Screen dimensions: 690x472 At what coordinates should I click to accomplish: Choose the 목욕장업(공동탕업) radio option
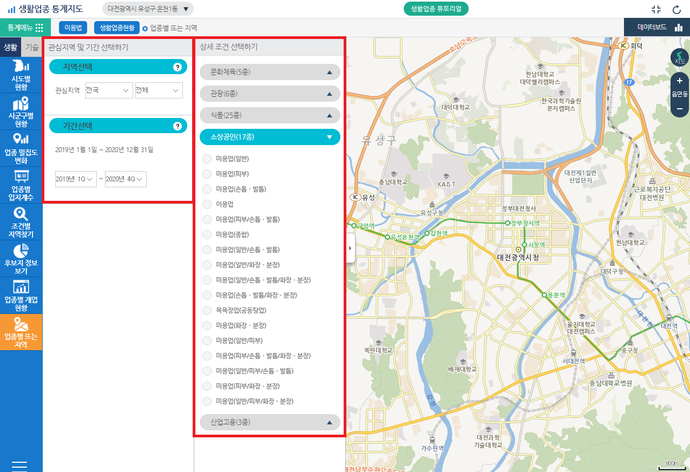(207, 310)
